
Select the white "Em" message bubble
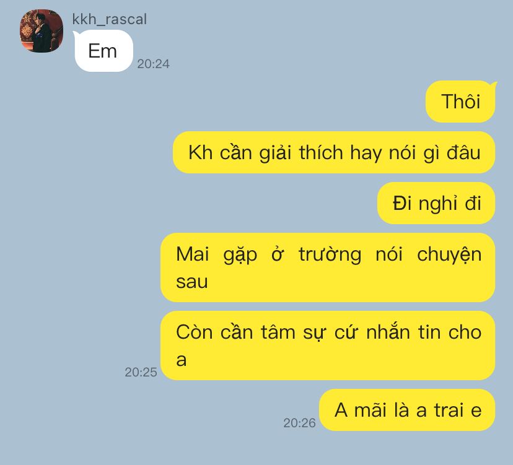[103, 51]
